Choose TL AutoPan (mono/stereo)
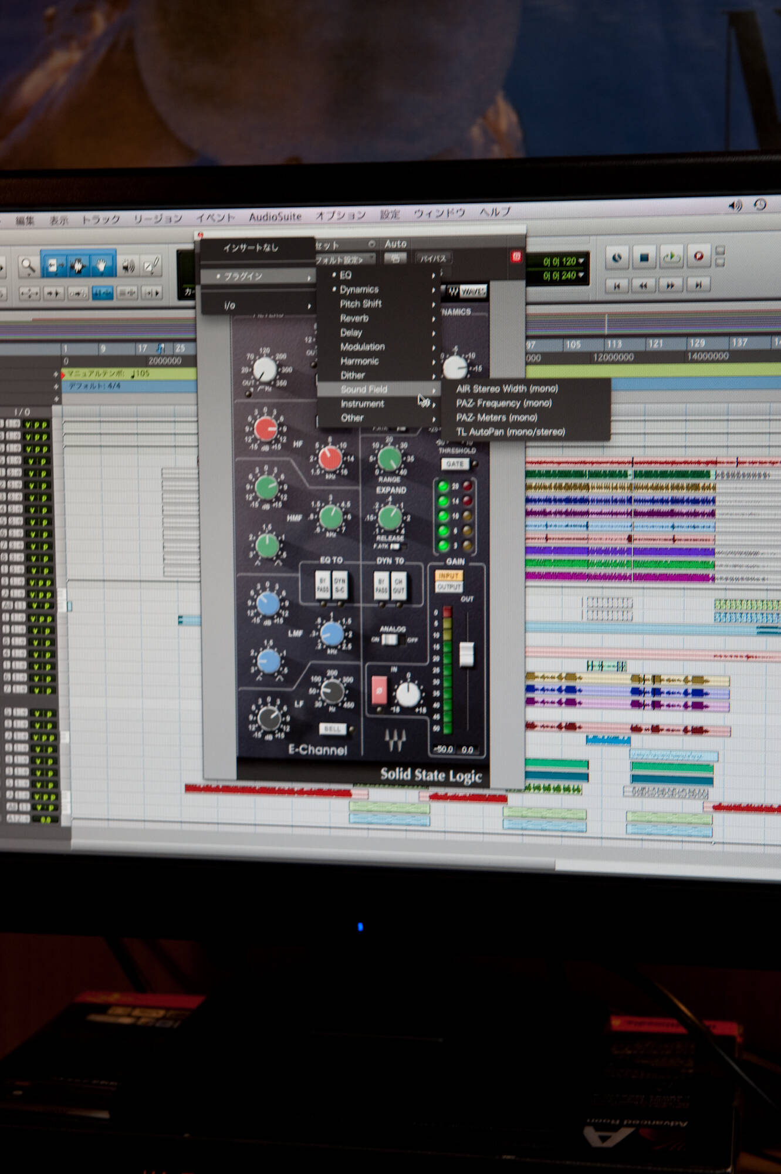This screenshot has width=781, height=1174. 526,431
